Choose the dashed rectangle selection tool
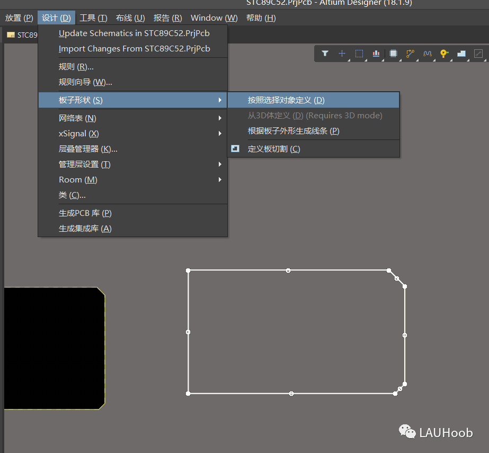The height and width of the screenshot is (453, 489). (x=359, y=54)
